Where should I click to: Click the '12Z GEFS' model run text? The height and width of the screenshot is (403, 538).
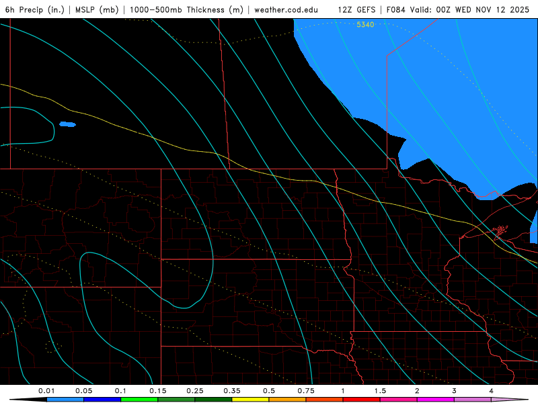pos(356,9)
